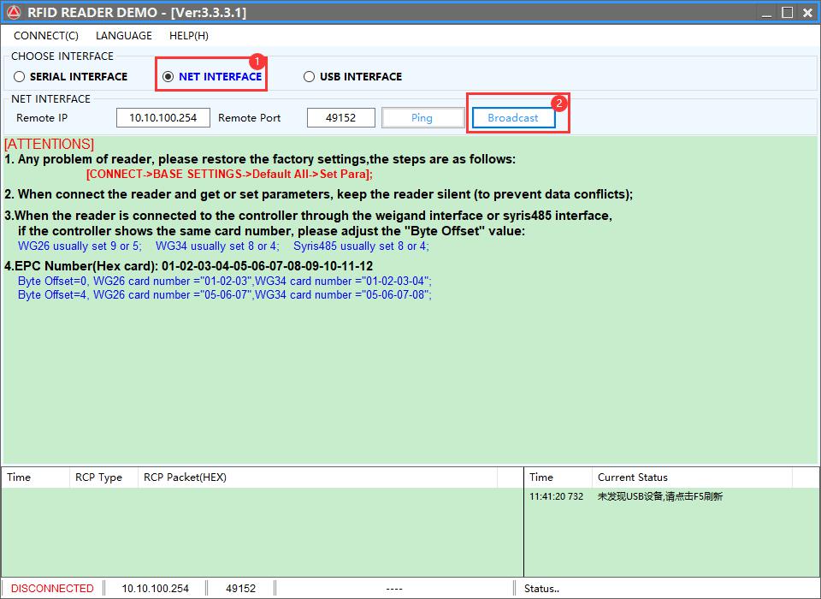Minimize the RFID Reader Demo window
This screenshot has height=599, width=821.
[765, 12]
